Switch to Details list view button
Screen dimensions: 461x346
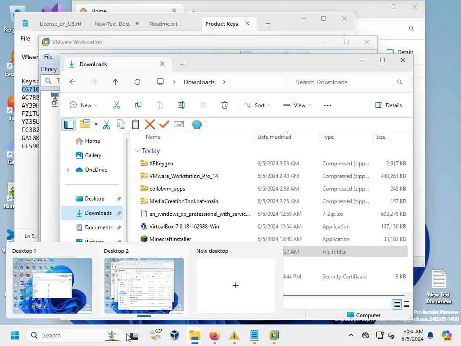point(397,304)
